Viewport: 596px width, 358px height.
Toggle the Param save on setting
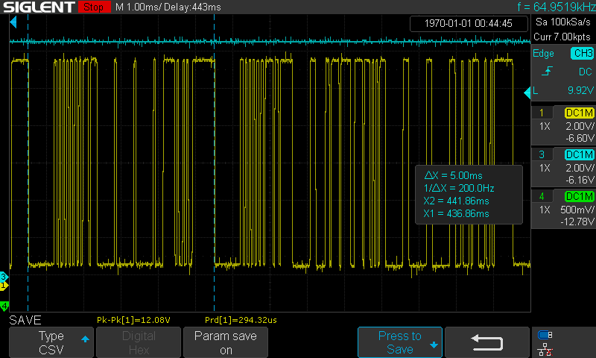pyautogui.click(x=225, y=343)
